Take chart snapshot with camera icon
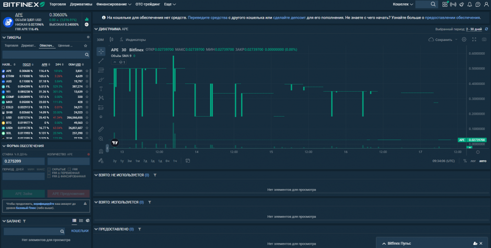Viewport: 491px width, 248px height. click(x=484, y=39)
